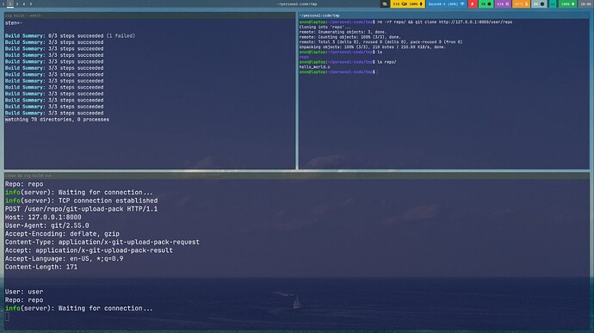Click 'remote: Counting objects: 100% (3/3), done.' line
The image size is (594, 333).
coord(350,37)
